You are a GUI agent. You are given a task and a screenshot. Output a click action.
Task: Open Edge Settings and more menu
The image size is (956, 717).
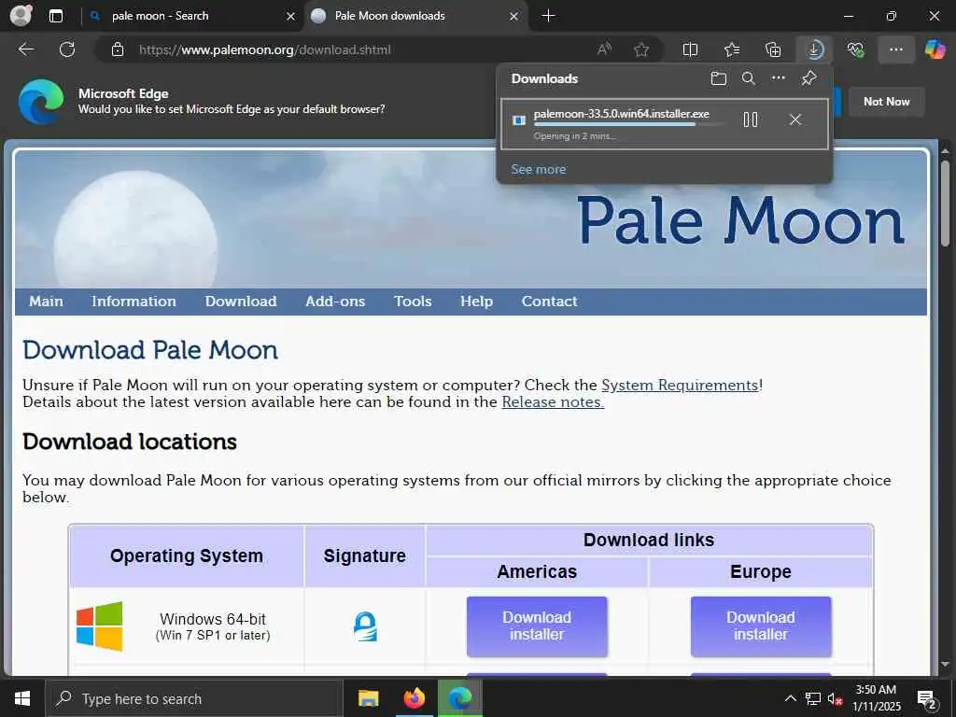click(895, 49)
